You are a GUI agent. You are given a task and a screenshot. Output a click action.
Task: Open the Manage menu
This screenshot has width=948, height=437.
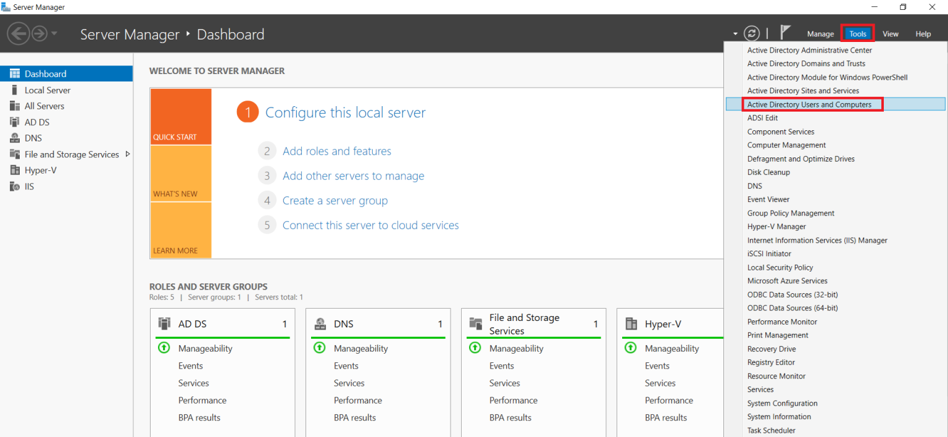[x=820, y=33]
